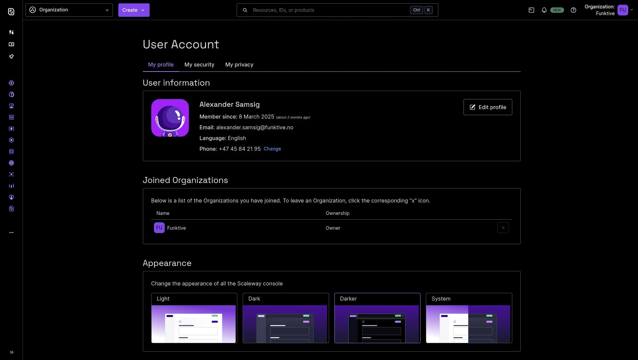Viewport: 638px width, 360px height.
Task: Select the Funktive organization name
Action: pos(176,228)
